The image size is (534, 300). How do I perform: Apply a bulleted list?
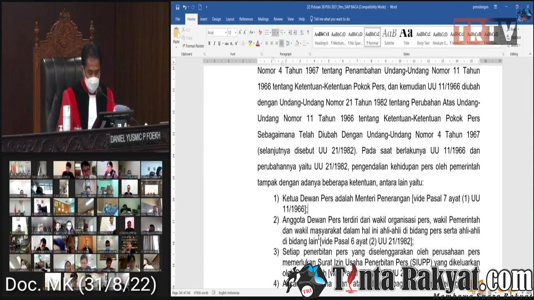tap(267, 32)
